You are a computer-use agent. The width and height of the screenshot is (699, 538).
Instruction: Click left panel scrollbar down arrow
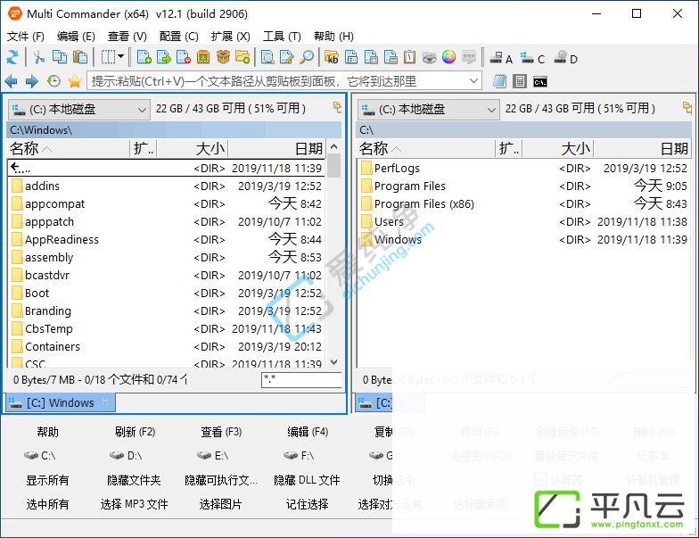click(x=333, y=362)
